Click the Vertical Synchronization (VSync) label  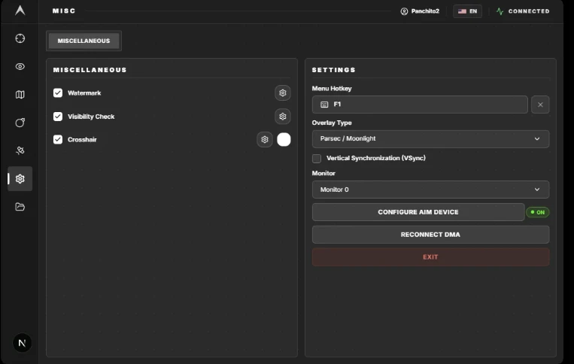tap(376, 158)
